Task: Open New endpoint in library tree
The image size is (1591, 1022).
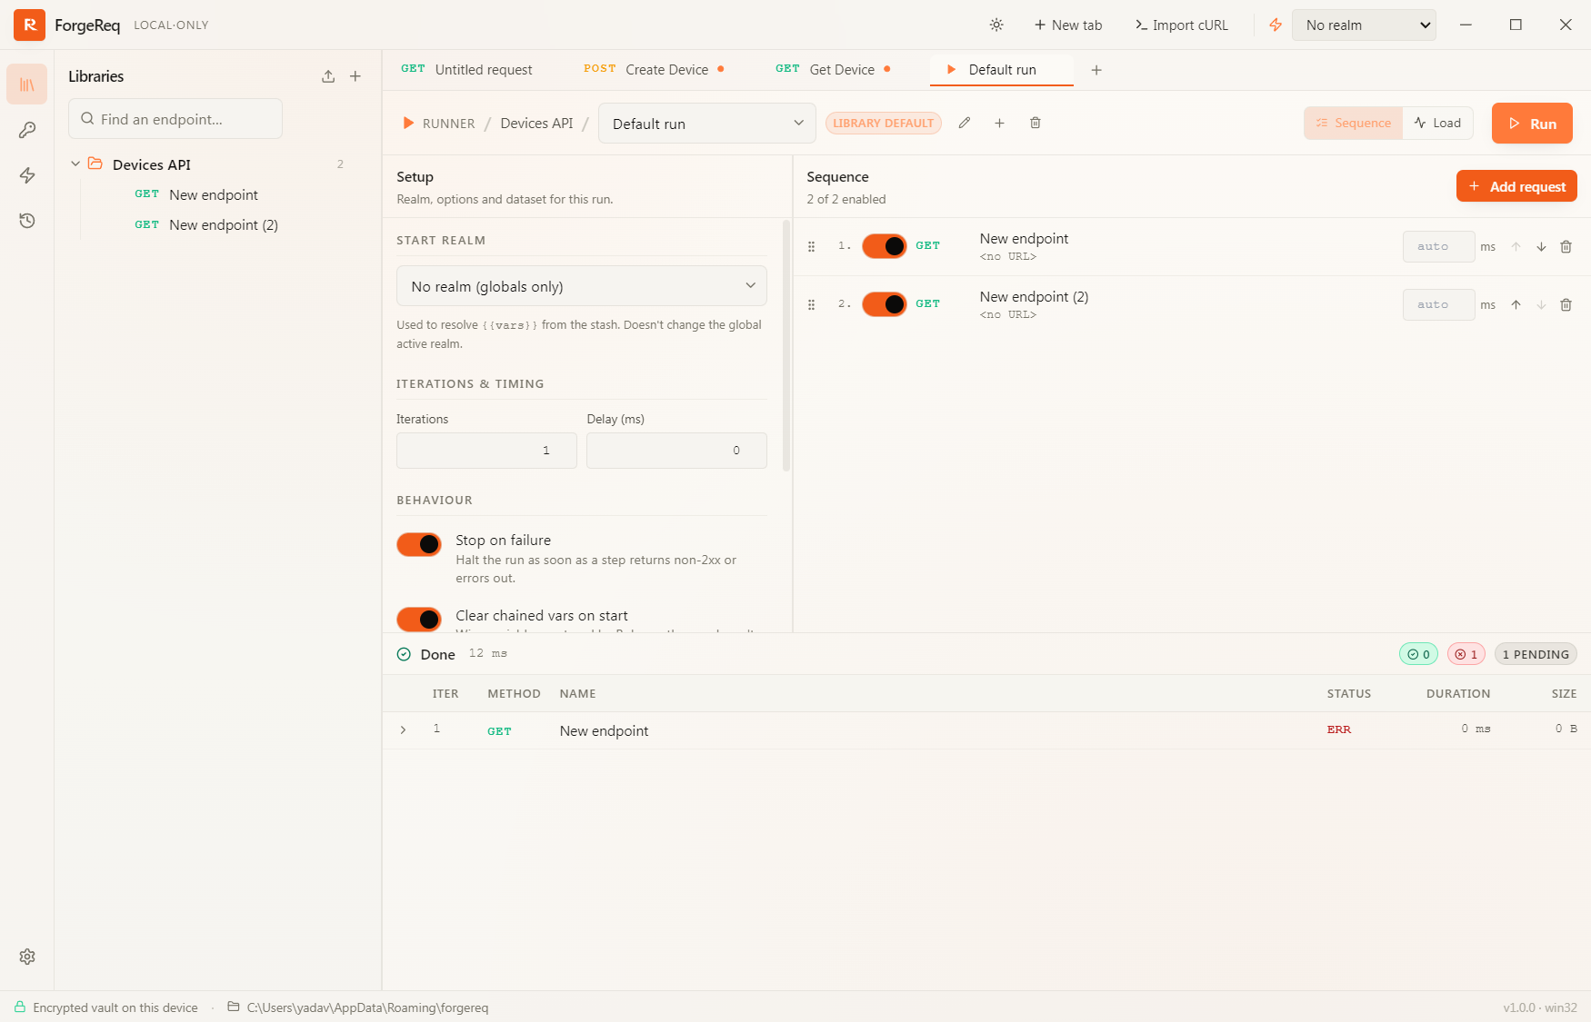Action: coord(214,194)
